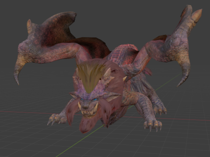The image size is (210, 157).
Task: Select the winged monster model in the viewport
Action: [x=108, y=70]
